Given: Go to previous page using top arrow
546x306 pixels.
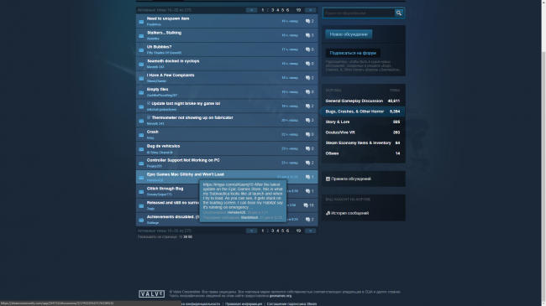Looking at the screenshot, I should [251, 10].
